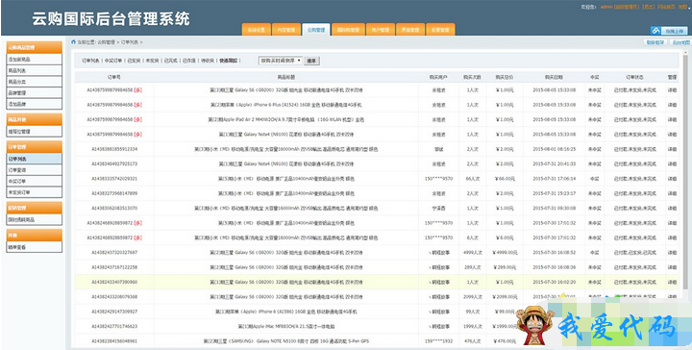Click the scrollbar up arrow
The height and width of the screenshot is (350, 692).
(x=685, y=52)
